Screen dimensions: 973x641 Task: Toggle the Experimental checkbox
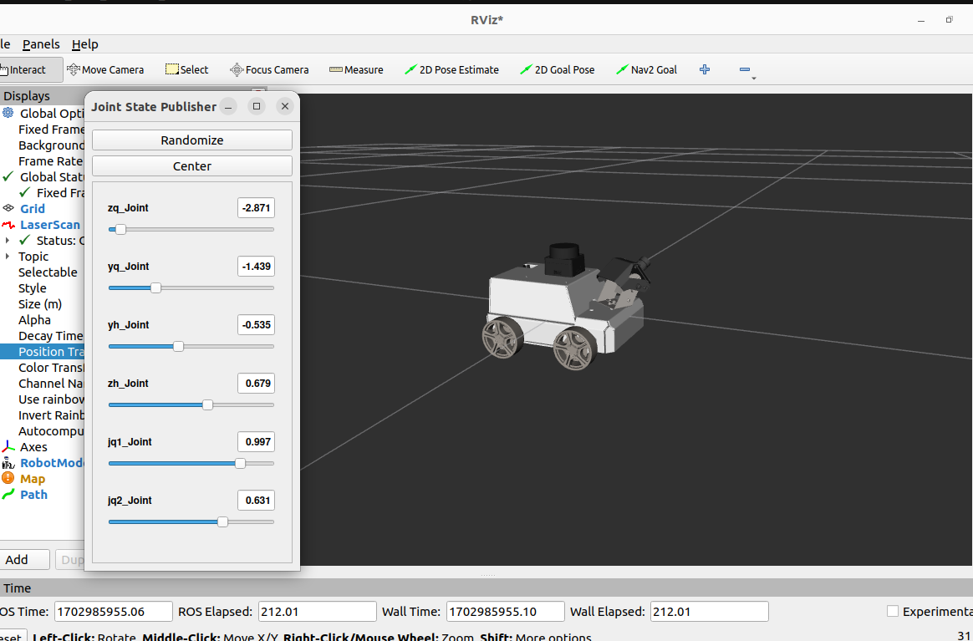(x=892, y=611)
